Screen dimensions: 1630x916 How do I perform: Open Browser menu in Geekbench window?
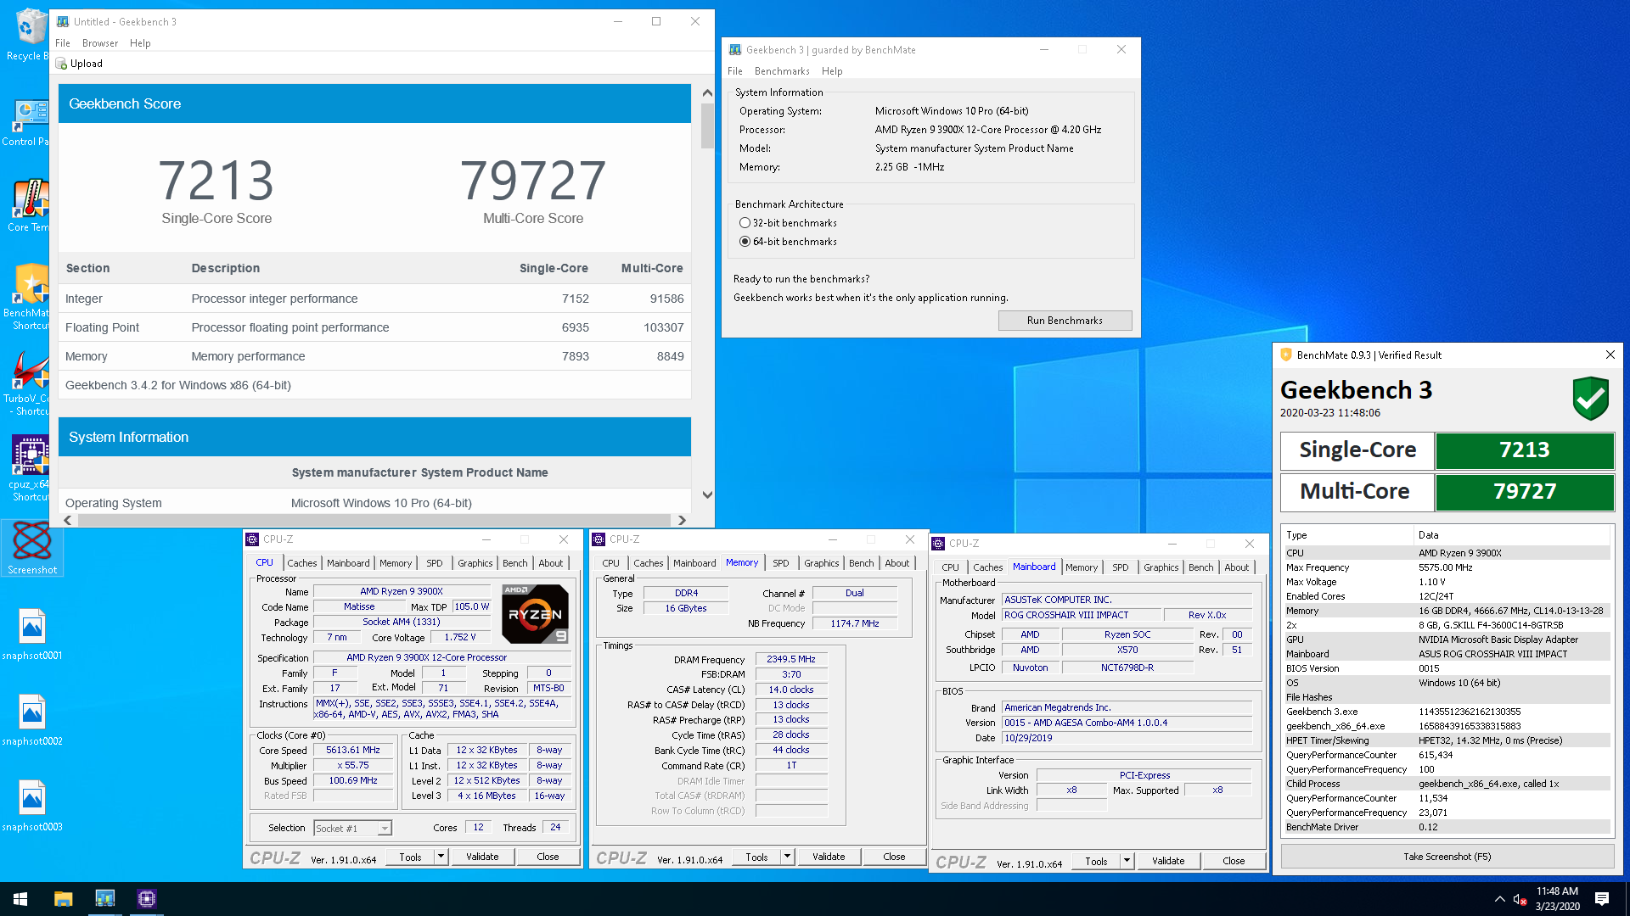tap(100, 43)
